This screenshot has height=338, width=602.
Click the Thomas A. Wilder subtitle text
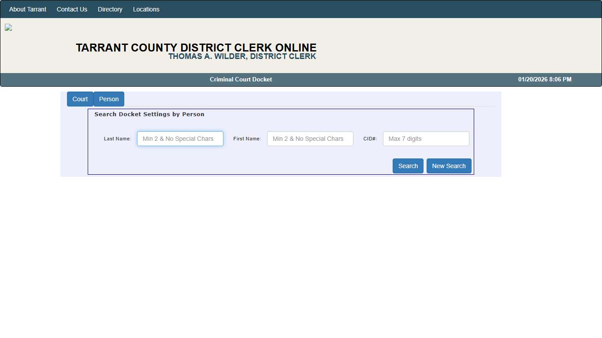(242, 56)
